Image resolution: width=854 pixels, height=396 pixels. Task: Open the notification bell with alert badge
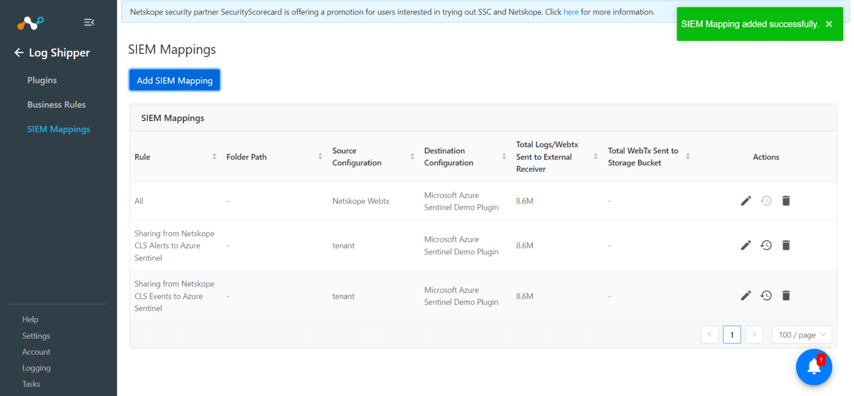click(813, 367)
